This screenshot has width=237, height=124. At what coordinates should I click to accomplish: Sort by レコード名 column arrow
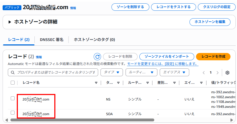pyautogui.click(x=96, y=83)
